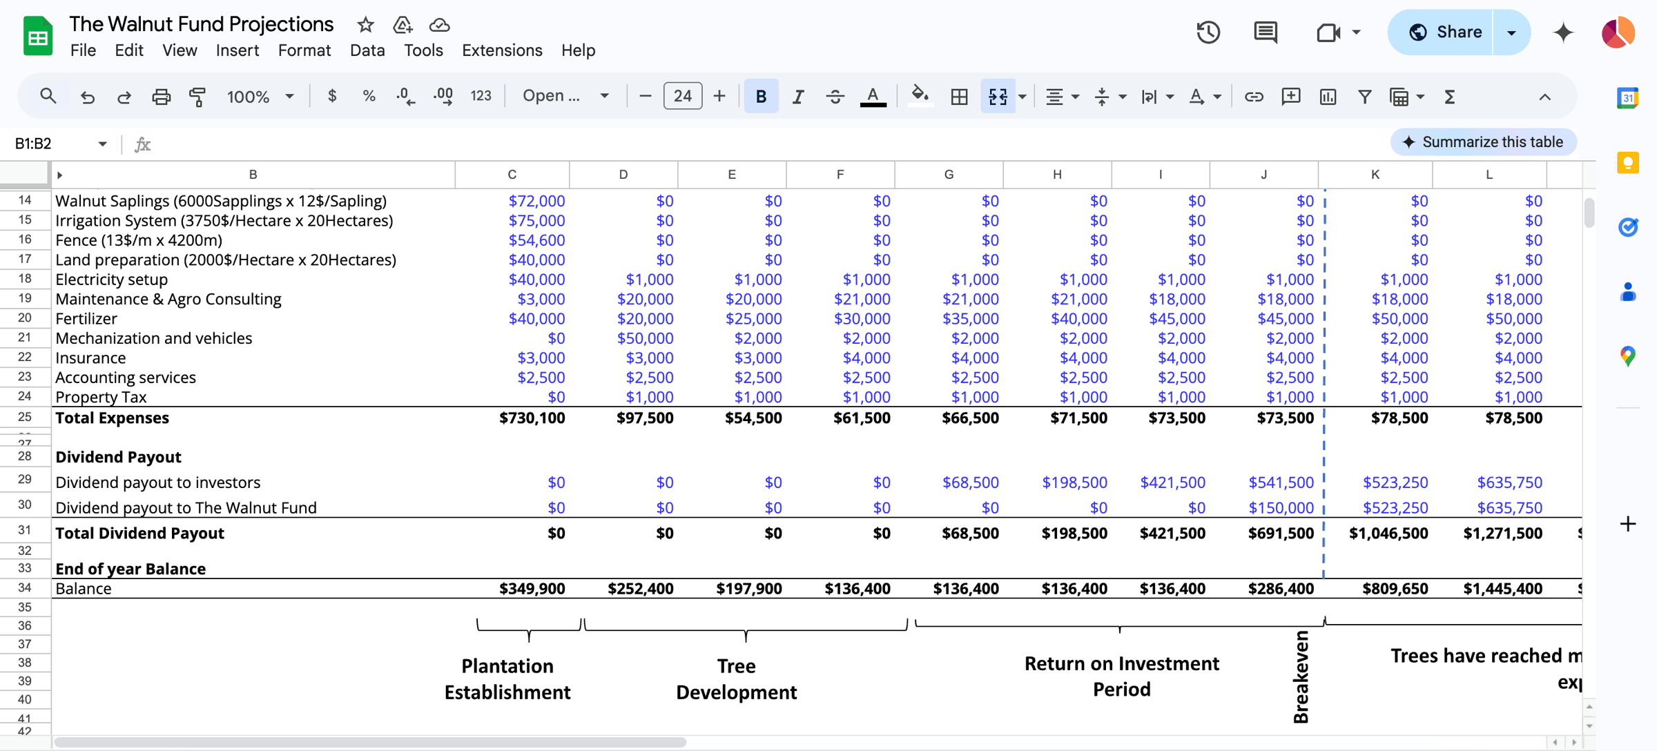Undo the last action
Image resolution: width=1657 pixels, height=751 pixels.
pyautogui.click(x=87, y=96)
